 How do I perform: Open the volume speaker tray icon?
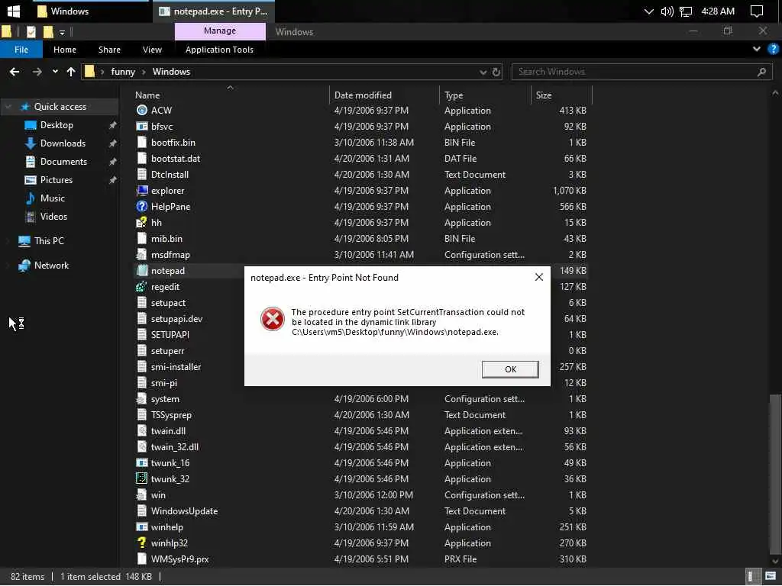[667, 11]
